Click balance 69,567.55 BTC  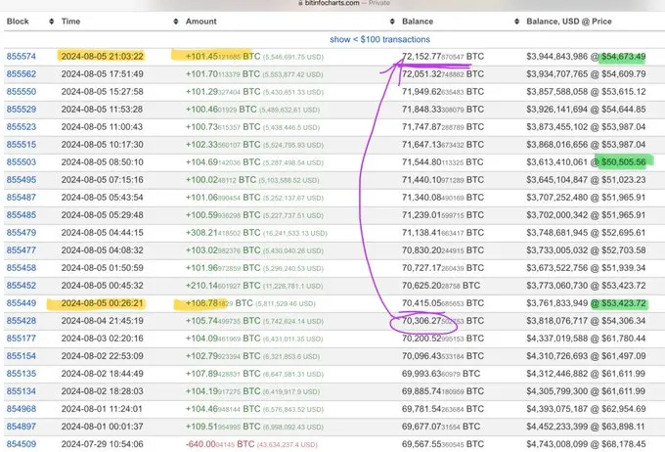443,444
